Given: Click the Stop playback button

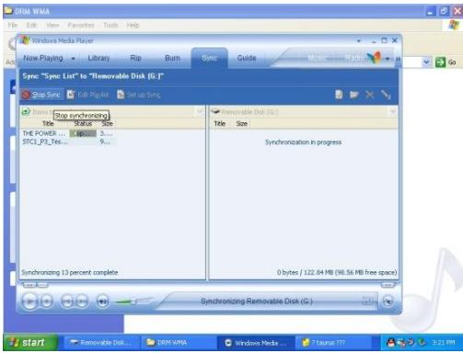Looking at the screenshot, I should click(x=47, y=302).
